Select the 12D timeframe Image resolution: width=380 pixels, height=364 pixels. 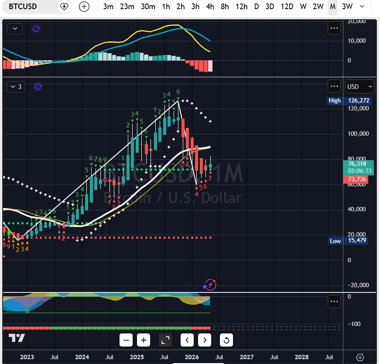tap(287, 7)
